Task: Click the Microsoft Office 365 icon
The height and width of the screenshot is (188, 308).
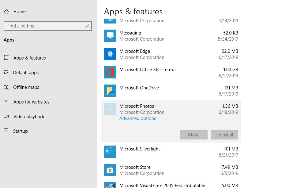Action: pos(110,72)
